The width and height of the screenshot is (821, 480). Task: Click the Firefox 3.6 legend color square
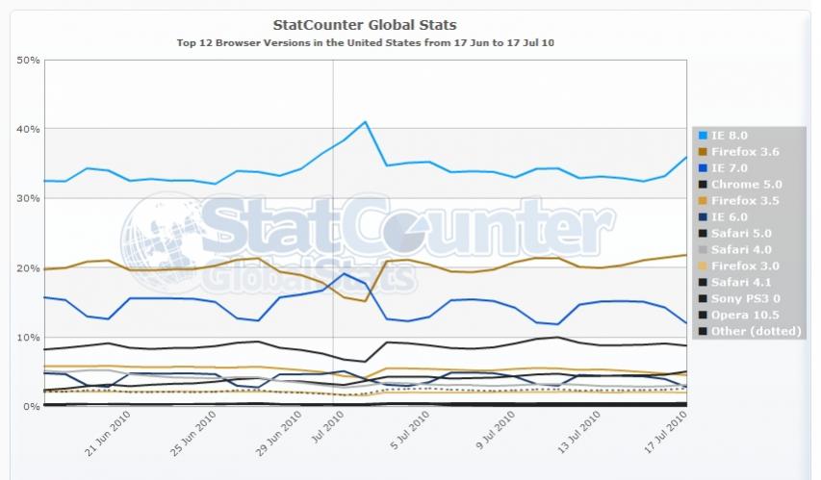click(702, 151)
